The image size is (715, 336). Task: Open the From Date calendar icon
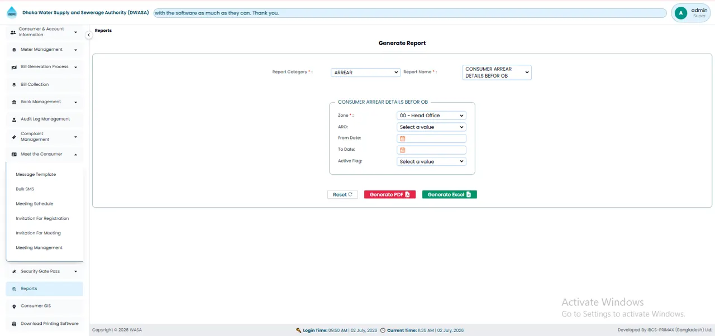(x=402, y=138)
